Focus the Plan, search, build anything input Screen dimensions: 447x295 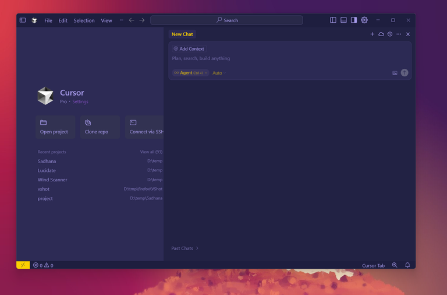coord(290,58)
